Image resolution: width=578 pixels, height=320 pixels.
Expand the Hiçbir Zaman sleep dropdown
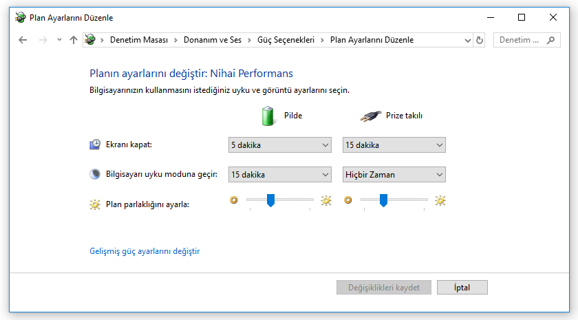click(394, 174)
